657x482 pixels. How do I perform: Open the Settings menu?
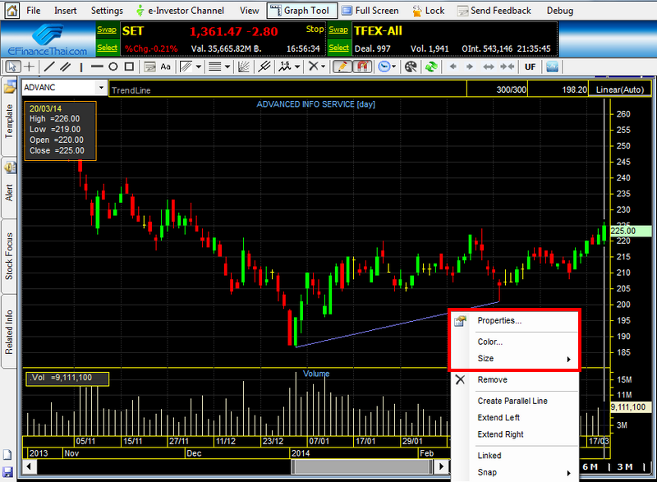click(107, 11)
